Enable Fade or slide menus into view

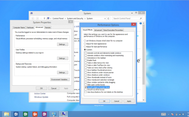pos(86,63)
